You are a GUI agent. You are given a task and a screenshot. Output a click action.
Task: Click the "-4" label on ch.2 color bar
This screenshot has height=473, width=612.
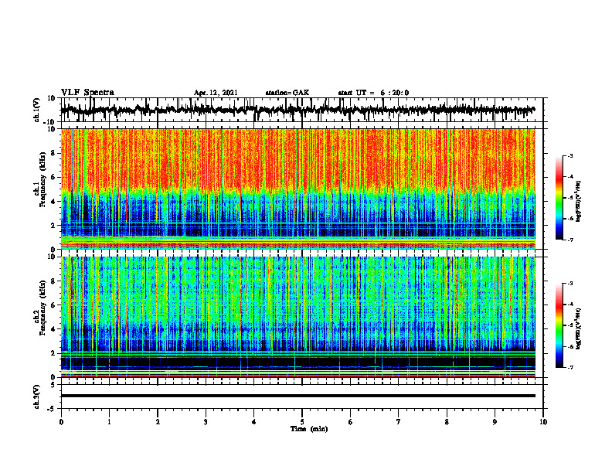(x=569, y=305)
